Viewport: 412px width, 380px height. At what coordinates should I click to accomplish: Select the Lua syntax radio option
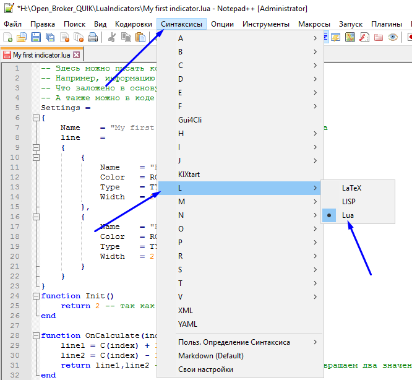tap(358, 215)
